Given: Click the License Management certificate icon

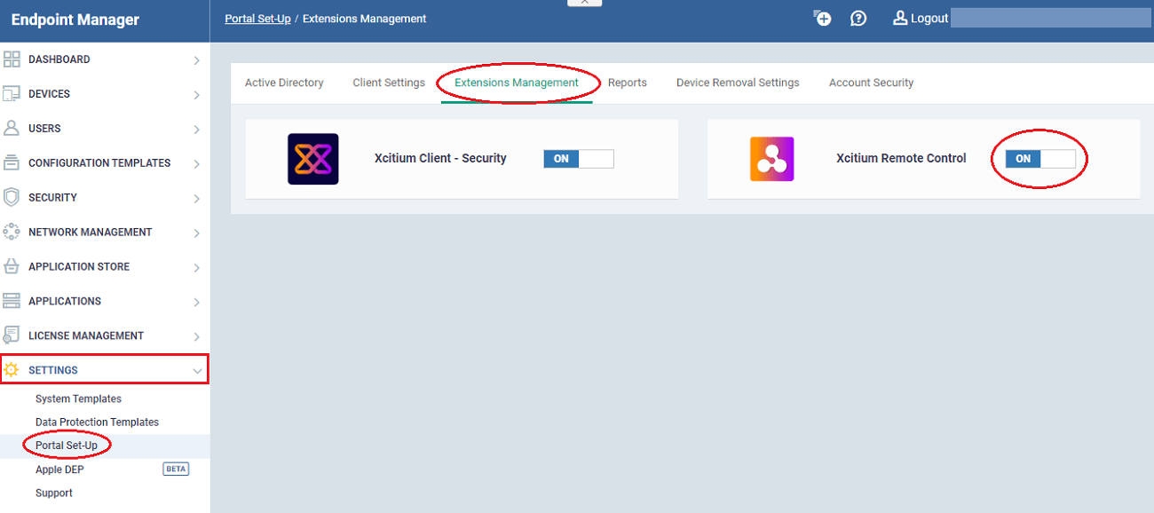Looking at the screenshot, I should pos(12,335).
